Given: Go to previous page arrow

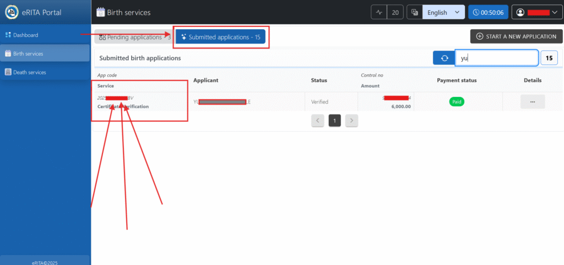Looking at the screenshot, I should coord(318,121).
